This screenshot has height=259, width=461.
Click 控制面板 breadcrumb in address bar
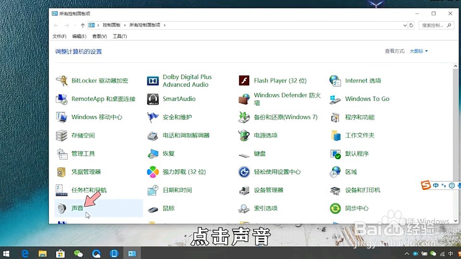111,25
